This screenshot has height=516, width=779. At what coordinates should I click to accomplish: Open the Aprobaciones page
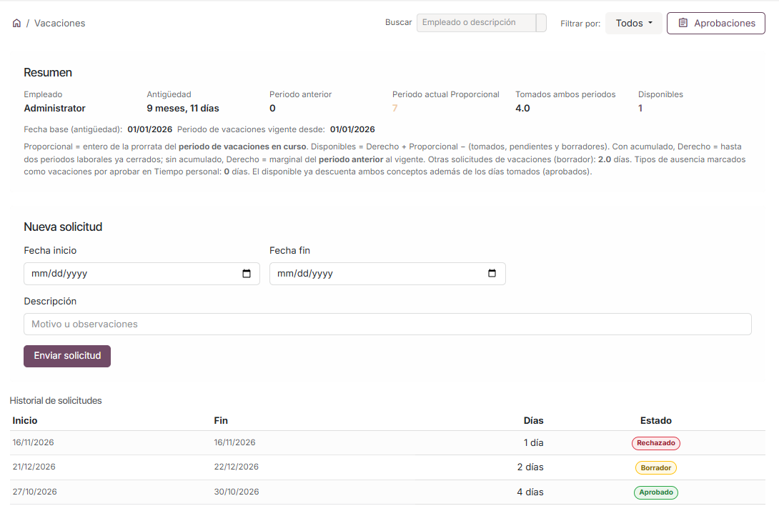(x=716, y=24)
